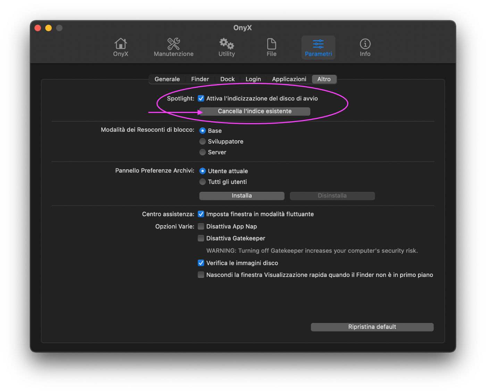Click Modalità dei Resoconti di blocco label

[x=148, y=130]
